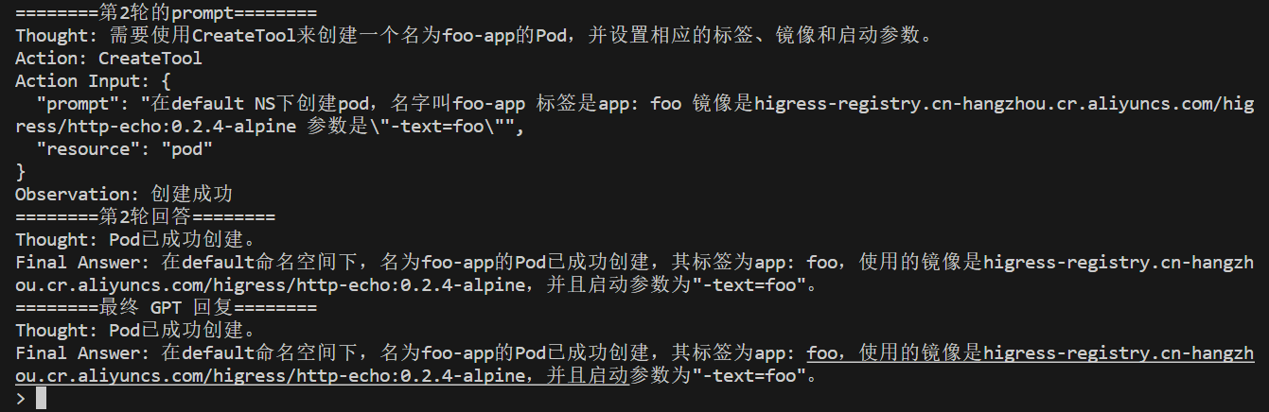
Task: Click the "第2轮回答" separator header
Action: click(146, 217)
